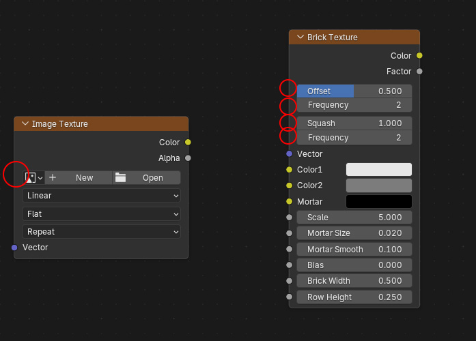Click the Bias input socket

[x=290, y=265]
